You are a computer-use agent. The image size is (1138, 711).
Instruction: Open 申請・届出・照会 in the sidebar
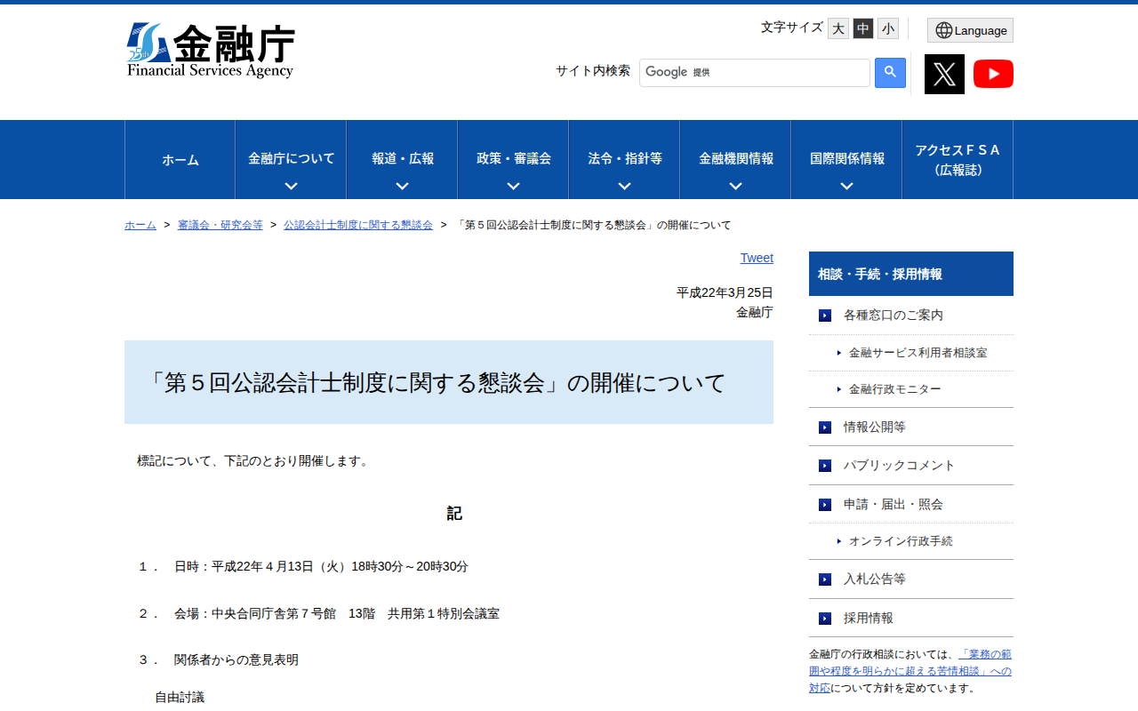894,505
